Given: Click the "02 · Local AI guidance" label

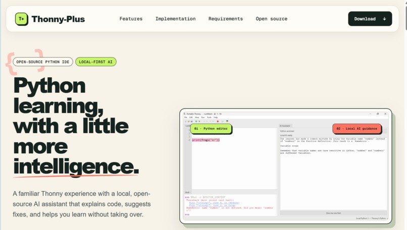Looking at the screenshot, I should (357, 129).
